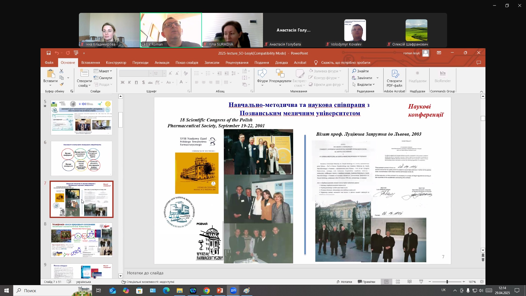526x296 pixels.
Task: Expand the Select (Виділити) dropdown
Action: (363, 84)
